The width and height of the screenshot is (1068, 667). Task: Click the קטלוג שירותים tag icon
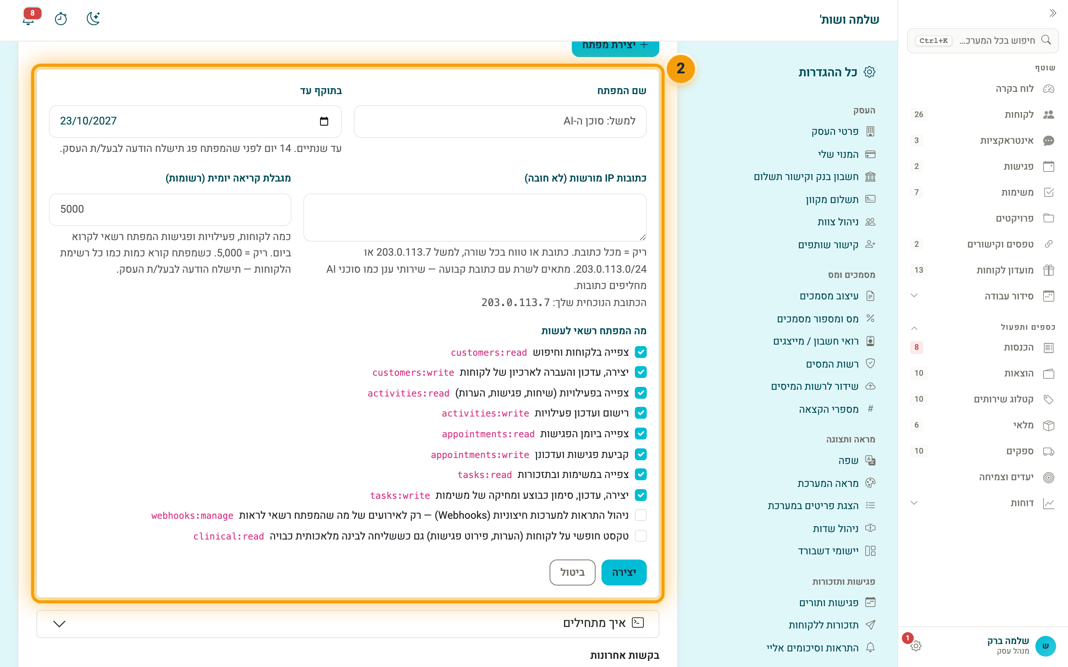pyautogui.click(x=1049, y=400)
